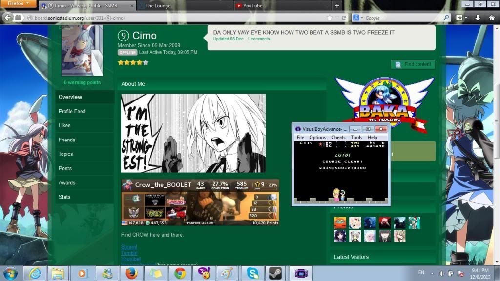Image resolution: width=500 pixels, height=281 pixels.
Task: Open Windows Media Player from the taskbar
Action: (x=83, y=273)
